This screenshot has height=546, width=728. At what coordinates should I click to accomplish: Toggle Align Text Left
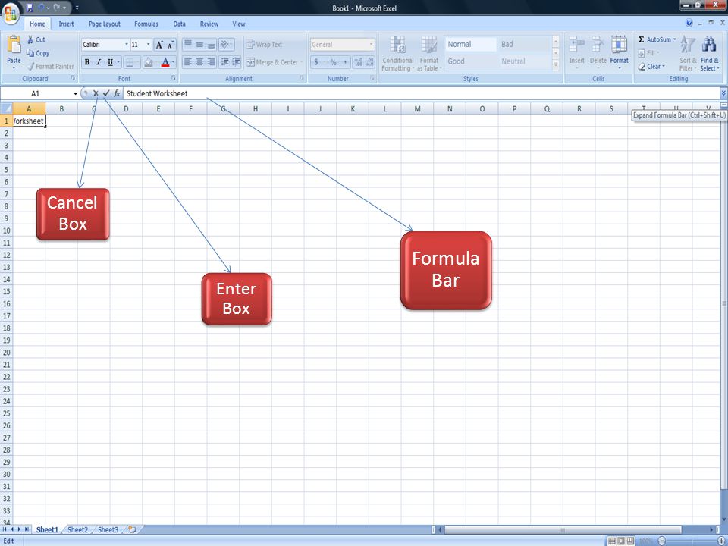click(x=188, y=61)
